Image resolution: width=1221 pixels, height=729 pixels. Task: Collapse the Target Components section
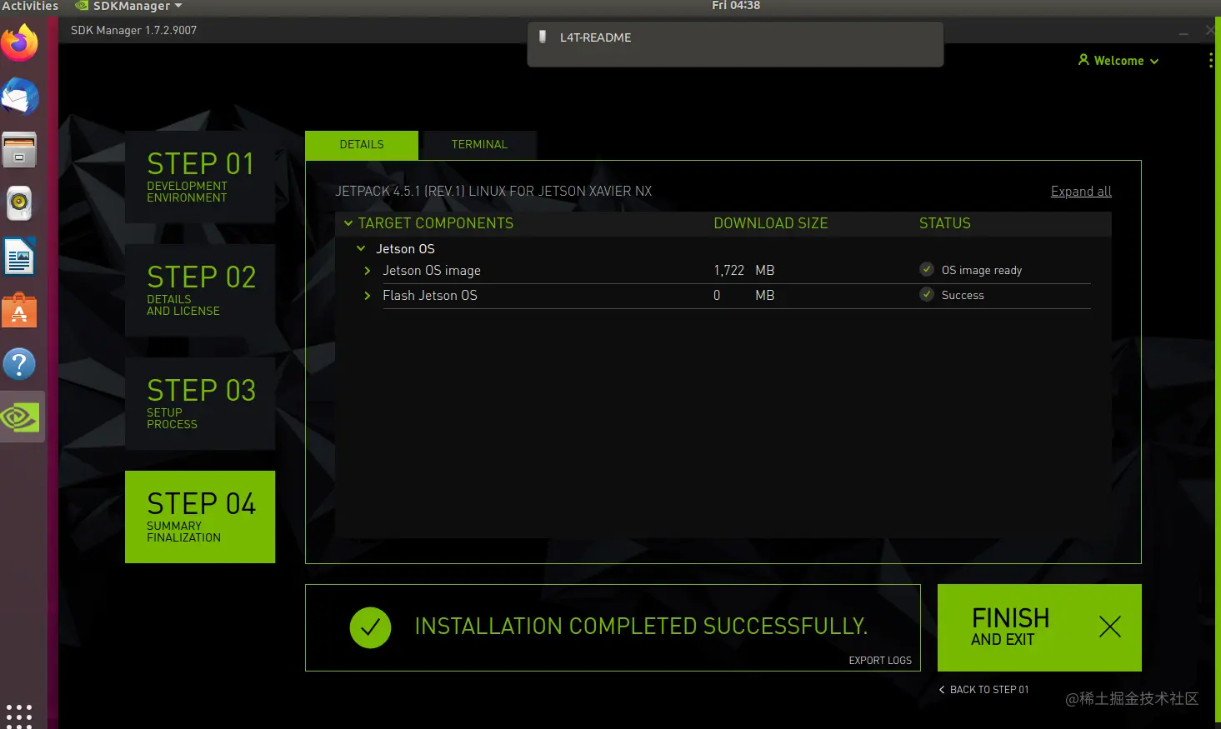348,223
